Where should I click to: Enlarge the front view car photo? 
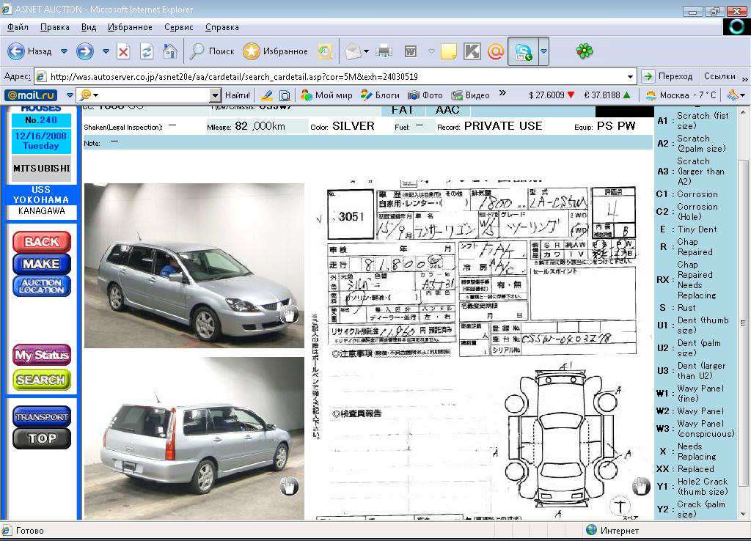[194, 265]
